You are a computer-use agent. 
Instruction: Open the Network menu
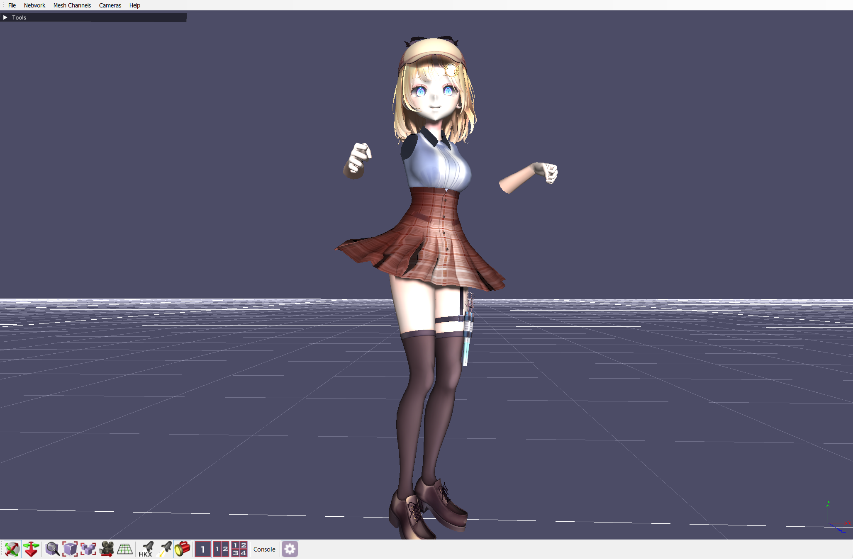(x=34, y=5)
